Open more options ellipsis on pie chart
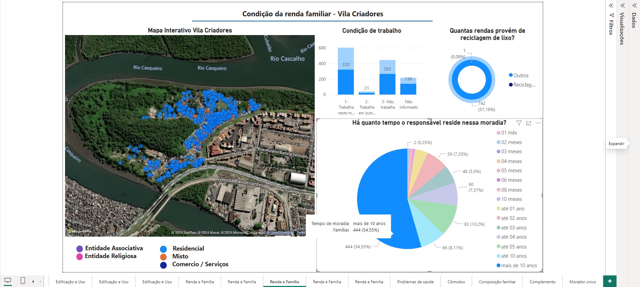 coord(538,123)
